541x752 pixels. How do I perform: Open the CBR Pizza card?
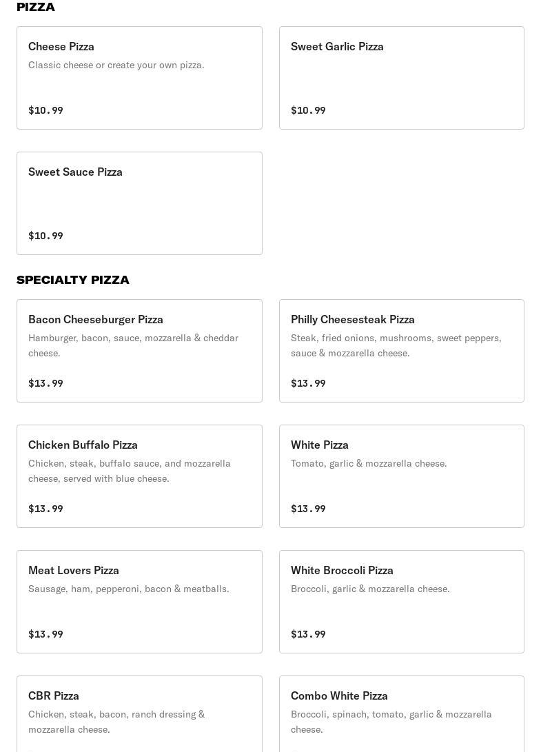139,713
